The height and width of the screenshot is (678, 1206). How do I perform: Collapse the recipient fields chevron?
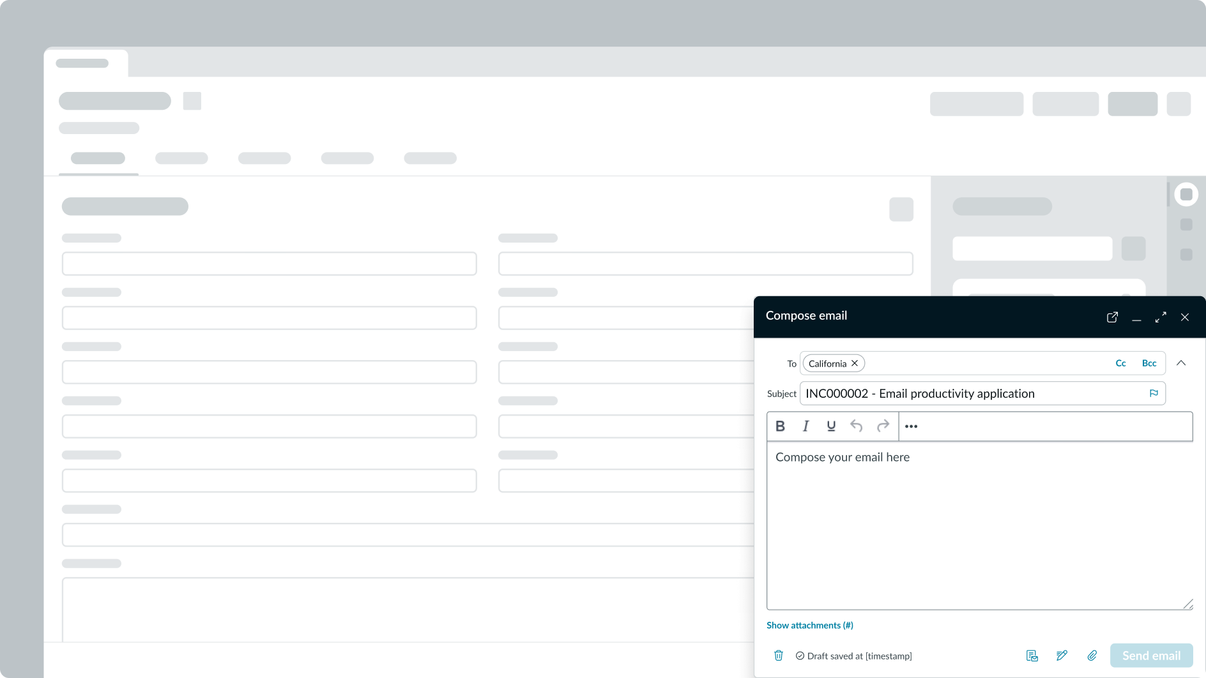tap(1181, 363)
